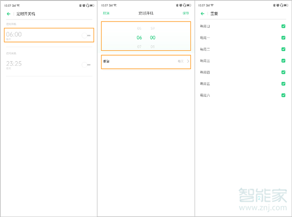292x217 pixels.
Task: Select hour 07 in time picker
Action: click(139, 47)
